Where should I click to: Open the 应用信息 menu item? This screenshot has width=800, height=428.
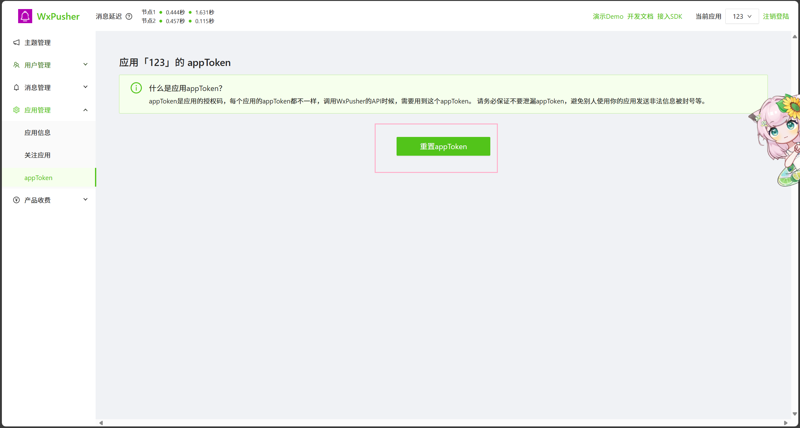click(37, 133)
